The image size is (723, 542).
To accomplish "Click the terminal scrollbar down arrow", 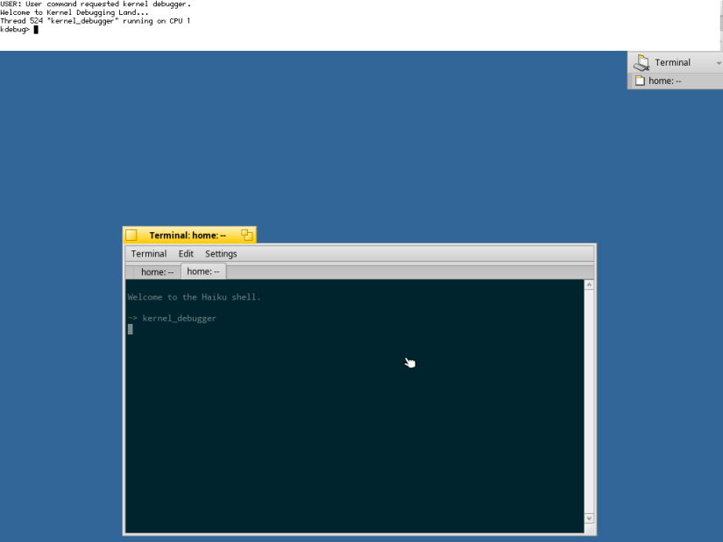I will coord(589,518).
